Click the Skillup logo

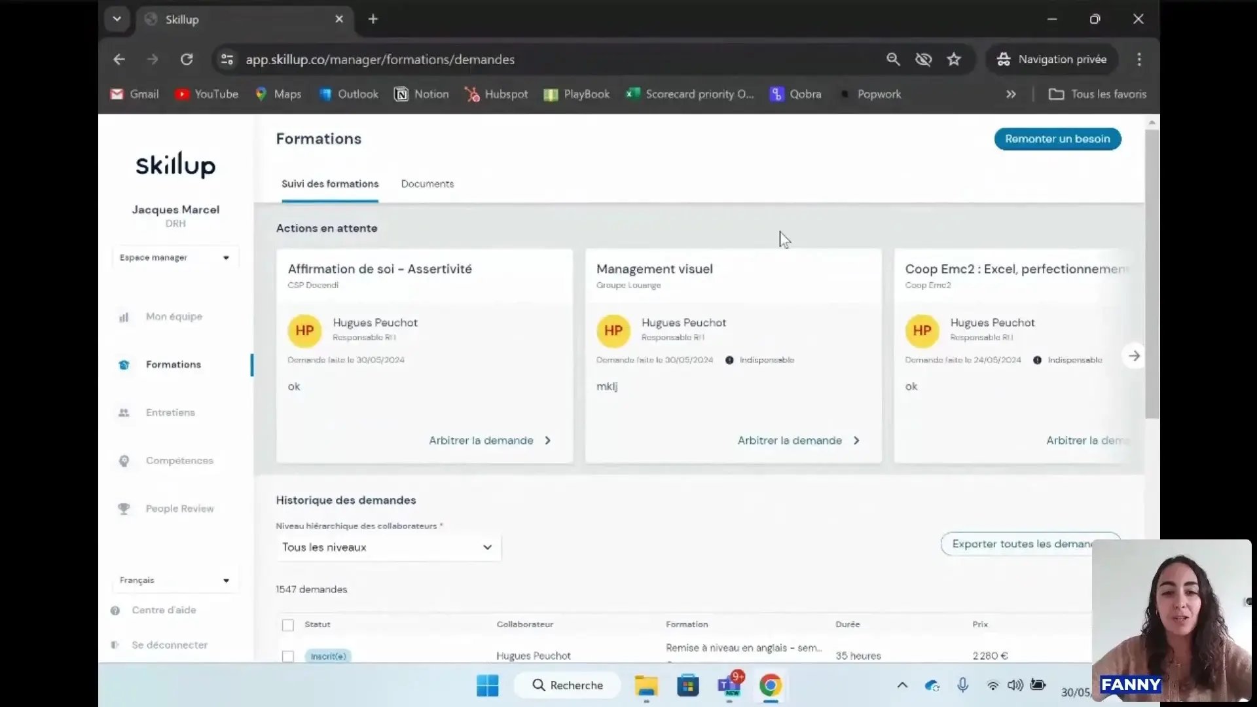click(x=175, y=165)
